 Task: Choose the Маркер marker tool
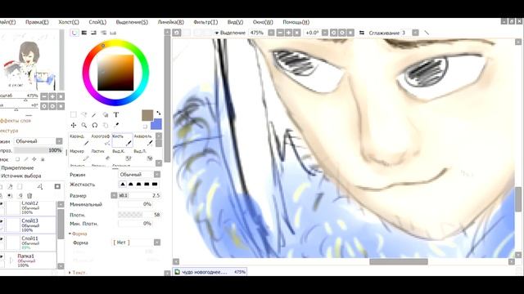[x=79, y=155]
